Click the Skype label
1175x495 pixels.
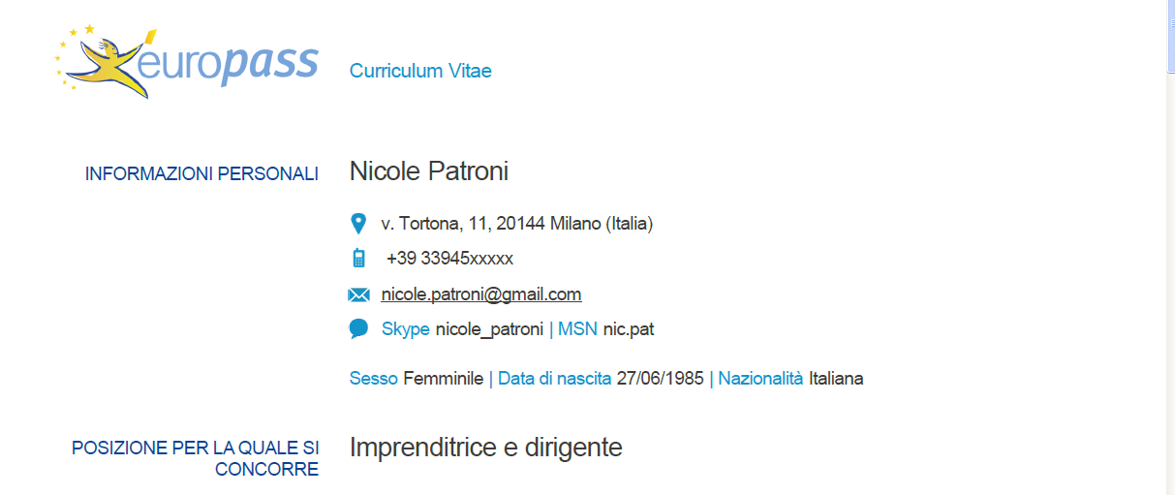406,329
